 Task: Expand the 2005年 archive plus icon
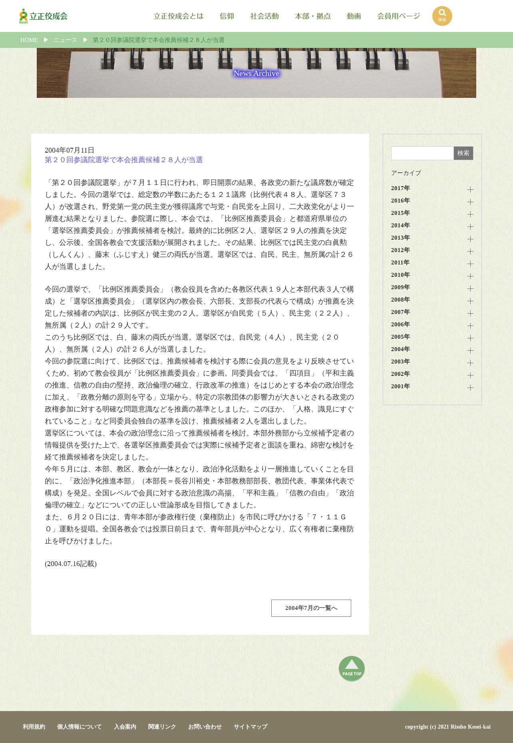(x=470, y=338)
